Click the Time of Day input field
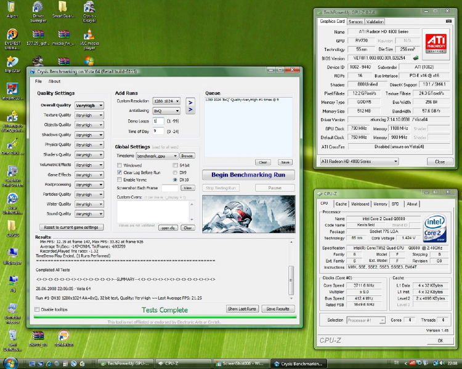This screenshot has height=369, width=462. pyautogui.click(x=158, y=131)
